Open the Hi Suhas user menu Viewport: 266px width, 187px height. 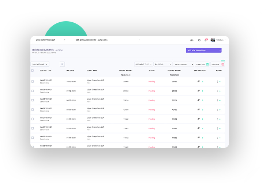[218, 40]
